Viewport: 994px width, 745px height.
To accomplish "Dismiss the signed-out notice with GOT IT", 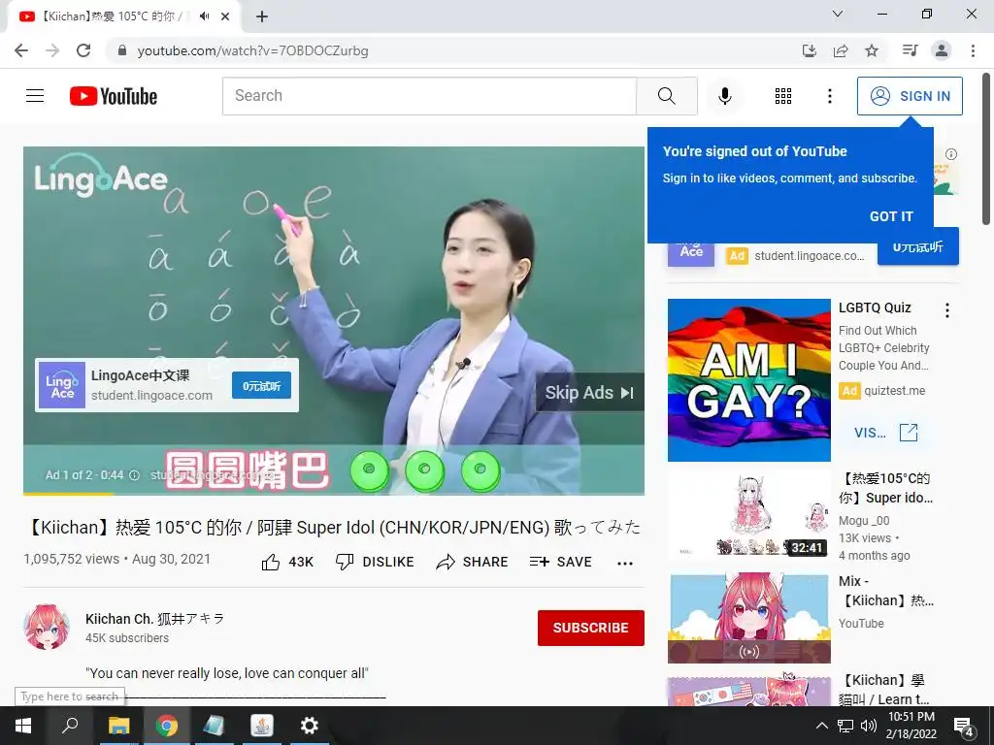I will pos(891,216).
